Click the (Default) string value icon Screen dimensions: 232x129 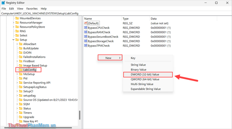pyautogui.click(x=86, y=23)
